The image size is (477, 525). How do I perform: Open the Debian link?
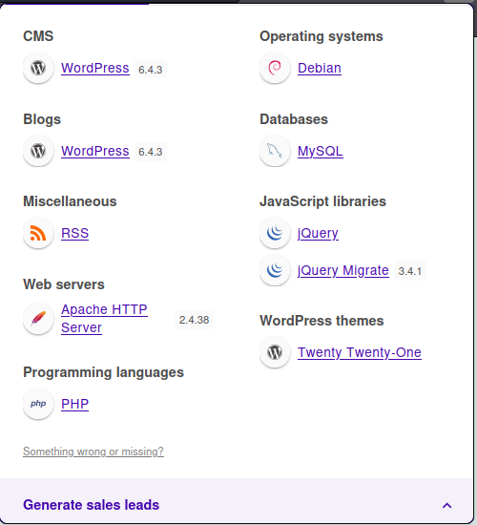coord(320,69)
